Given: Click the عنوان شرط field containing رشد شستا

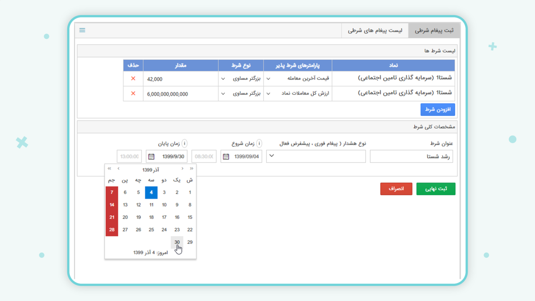Looking at the screenshot, I should tap(411, 157).
